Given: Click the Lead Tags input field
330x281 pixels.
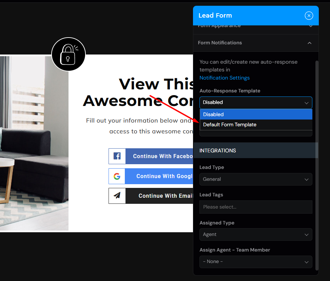Looking at the screenshot, I should point(256,207).
